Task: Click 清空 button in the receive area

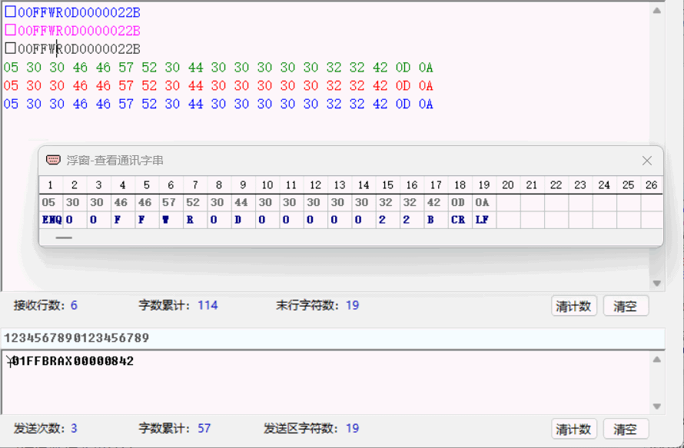Action: (626, 306)
